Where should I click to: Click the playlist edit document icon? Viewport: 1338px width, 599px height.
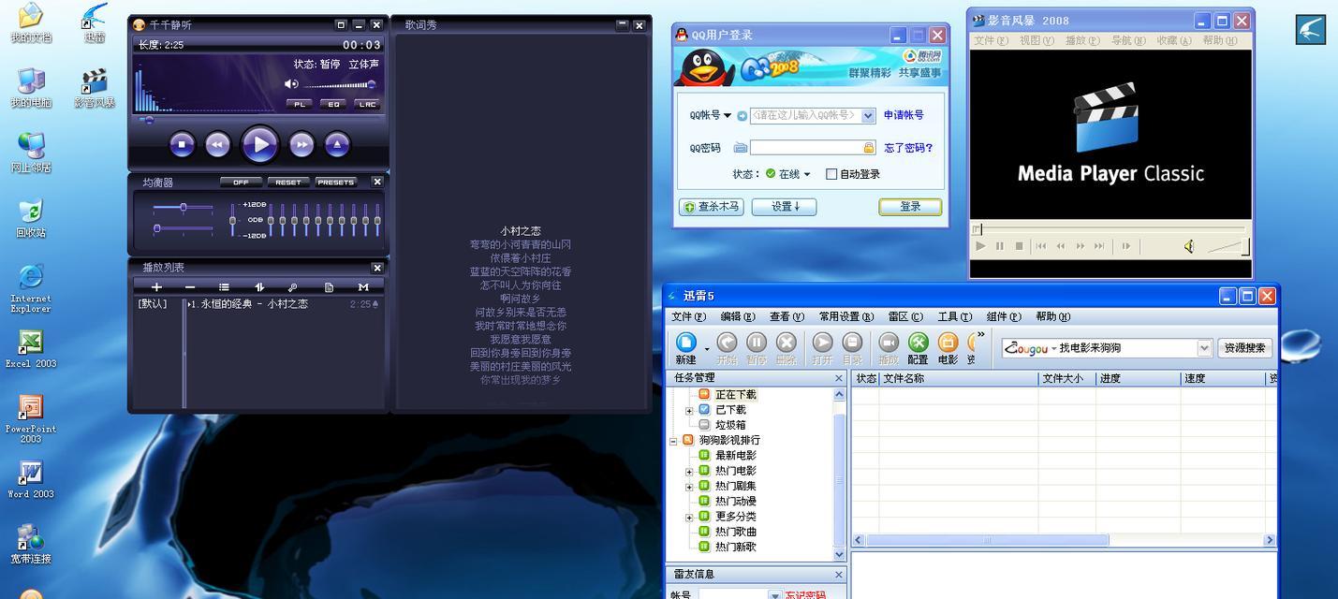(329, 287)
